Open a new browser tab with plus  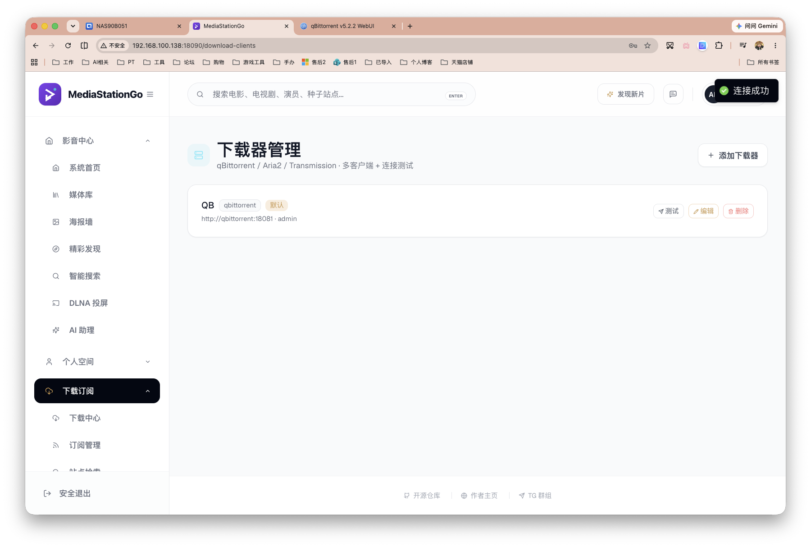click(x=410, y=26)
